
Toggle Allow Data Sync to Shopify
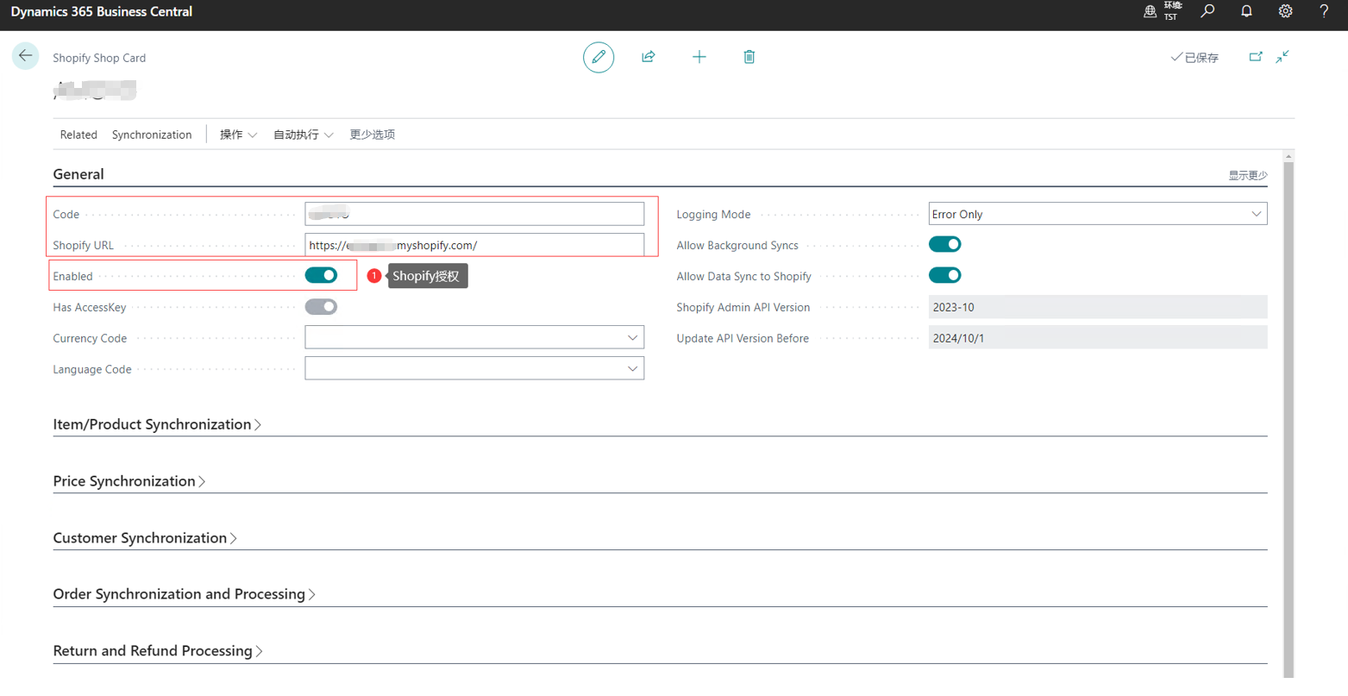pyautogui.click(x=944, y=275)
